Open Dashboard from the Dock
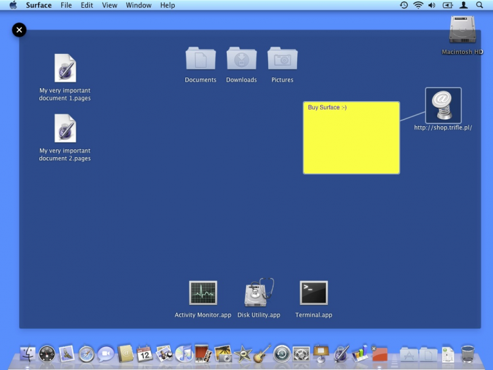The image size is (493, 370). point(47,354)
